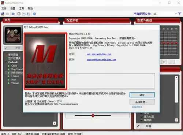Select the I Robot voice
Viewport: 183px width, 135px height.
click(x=15, y=76)
